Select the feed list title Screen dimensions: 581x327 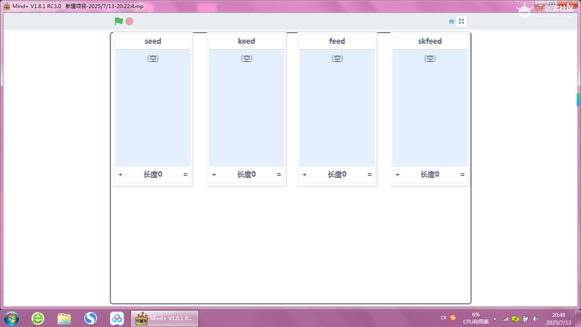click(337, 41)
